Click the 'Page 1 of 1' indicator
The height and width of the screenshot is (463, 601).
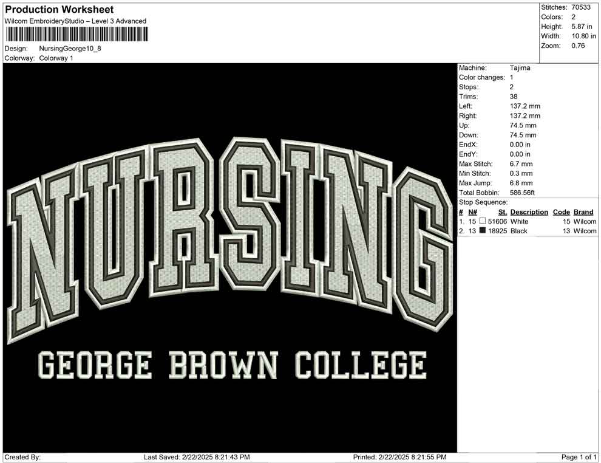(x=579, y=458)
